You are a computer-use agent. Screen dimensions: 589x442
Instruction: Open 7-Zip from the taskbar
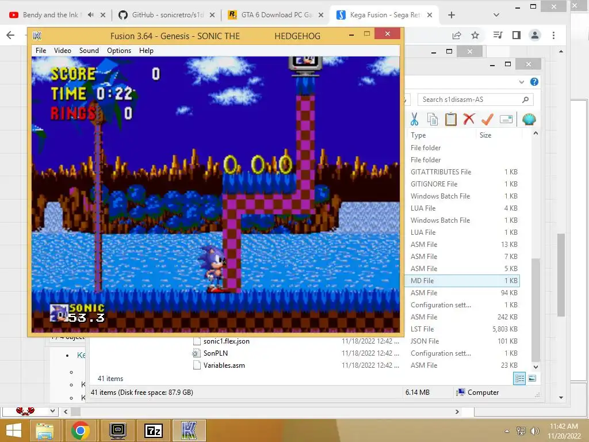coord(154,430)
